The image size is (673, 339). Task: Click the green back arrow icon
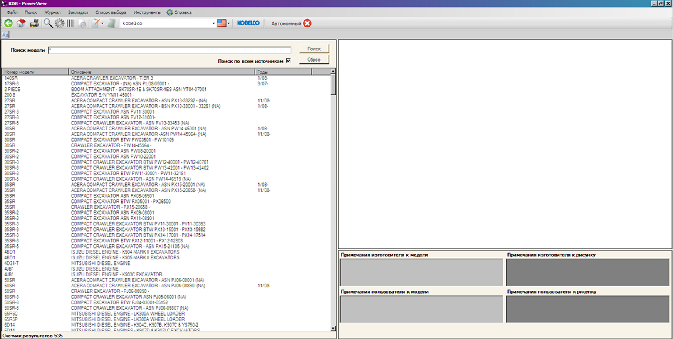click(8, 23)
